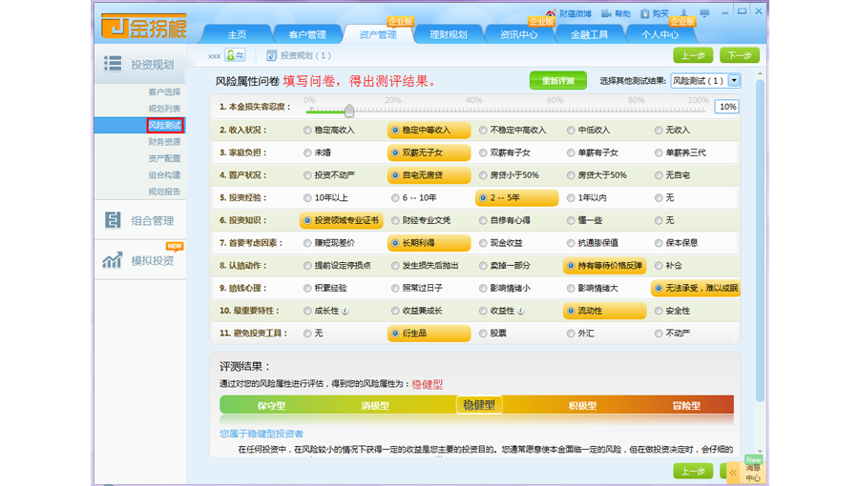
Task: Switch to the 理财规划 tab
Action: [448, 34]
